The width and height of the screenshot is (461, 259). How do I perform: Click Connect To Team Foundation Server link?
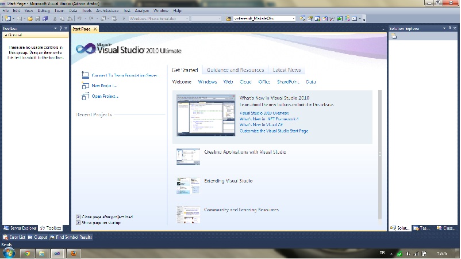125,75
